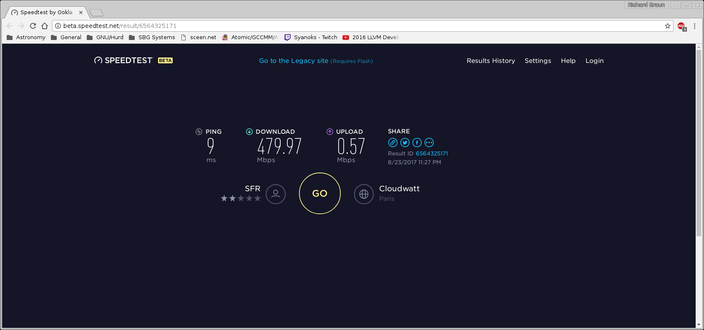Open Chrome's three-dot menu
The image size is (704, 330).
coord(694,26)
